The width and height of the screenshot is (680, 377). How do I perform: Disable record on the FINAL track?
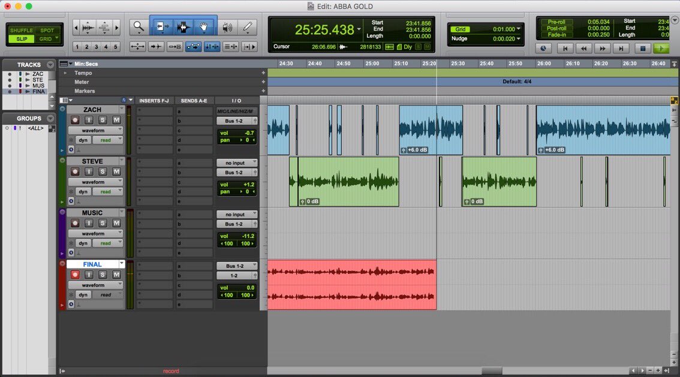pyautogui.click(x=75, y=275)
